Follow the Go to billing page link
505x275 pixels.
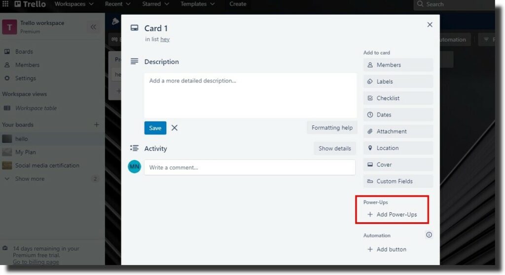[x=36, y=262]
